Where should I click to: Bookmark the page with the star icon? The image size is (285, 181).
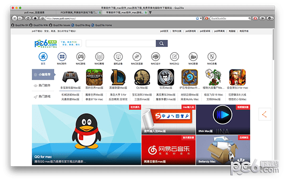[x=198, y=18]
